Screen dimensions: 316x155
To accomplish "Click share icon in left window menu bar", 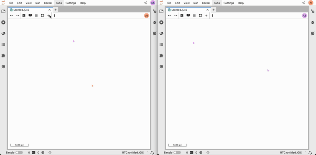I will click(145, 3).
